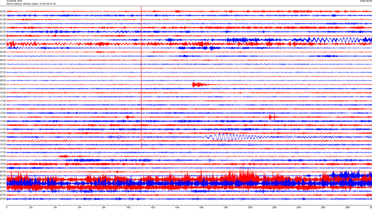372x209 pixels.
Task: Select the 04:00 time label
Action: [3, 44]
